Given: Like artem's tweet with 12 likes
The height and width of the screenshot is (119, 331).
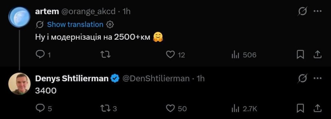Looking at the screenshot, I should click(x=175, y=55).
